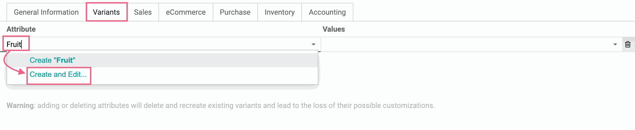Open the Purchase tab
The width and height of the screenshot is (635, 130).
235,12
